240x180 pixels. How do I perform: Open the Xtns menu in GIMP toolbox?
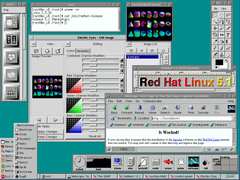tap(224, 9)
